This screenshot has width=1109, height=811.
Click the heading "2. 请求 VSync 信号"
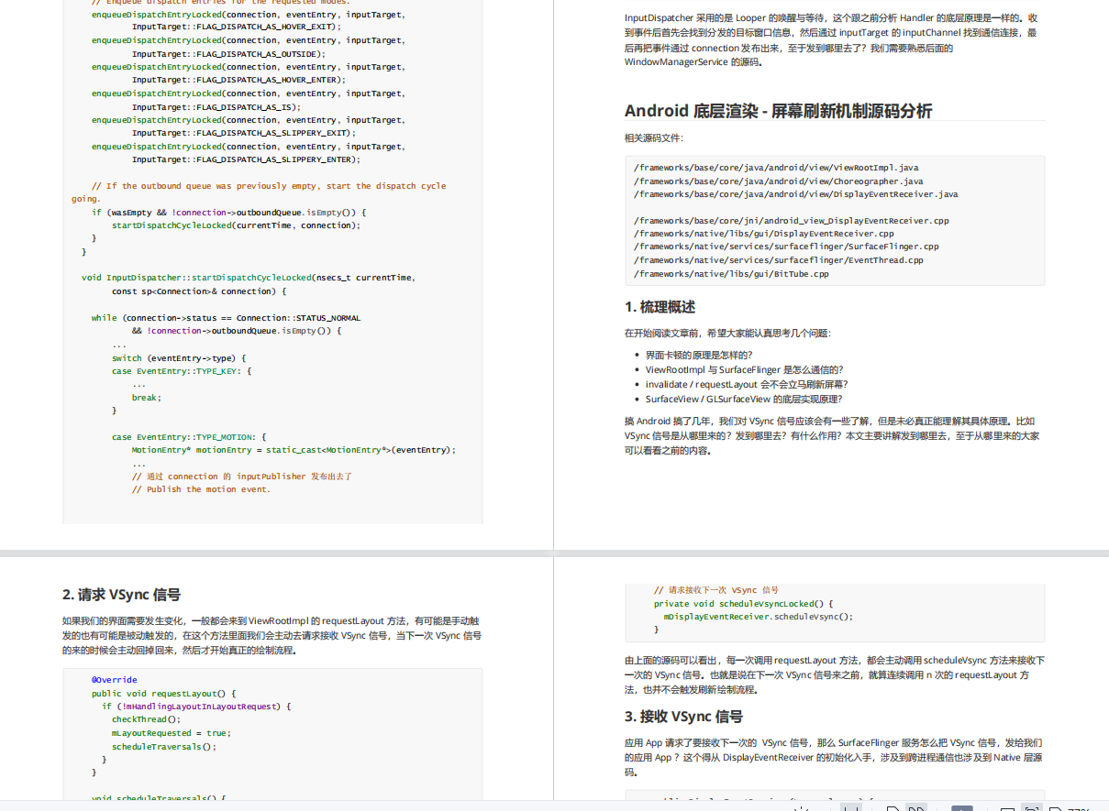point(121,595)
